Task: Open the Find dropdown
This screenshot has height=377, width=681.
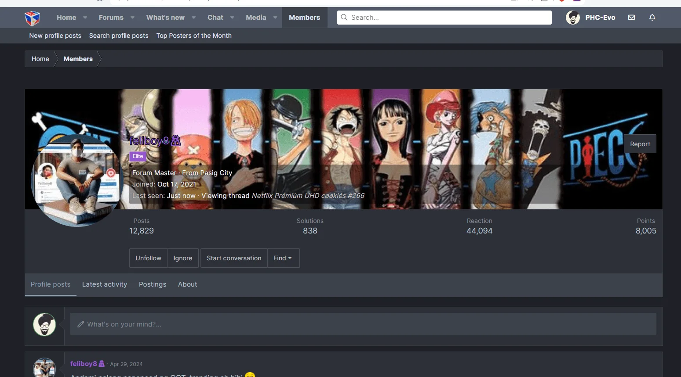Action: 283,258
